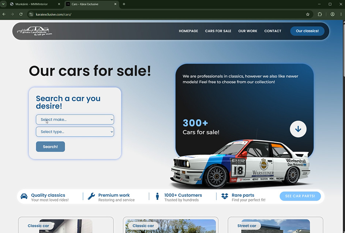Bookmark this page with the star icon
The width and height of the screenshot is (345, 233).
308,14
